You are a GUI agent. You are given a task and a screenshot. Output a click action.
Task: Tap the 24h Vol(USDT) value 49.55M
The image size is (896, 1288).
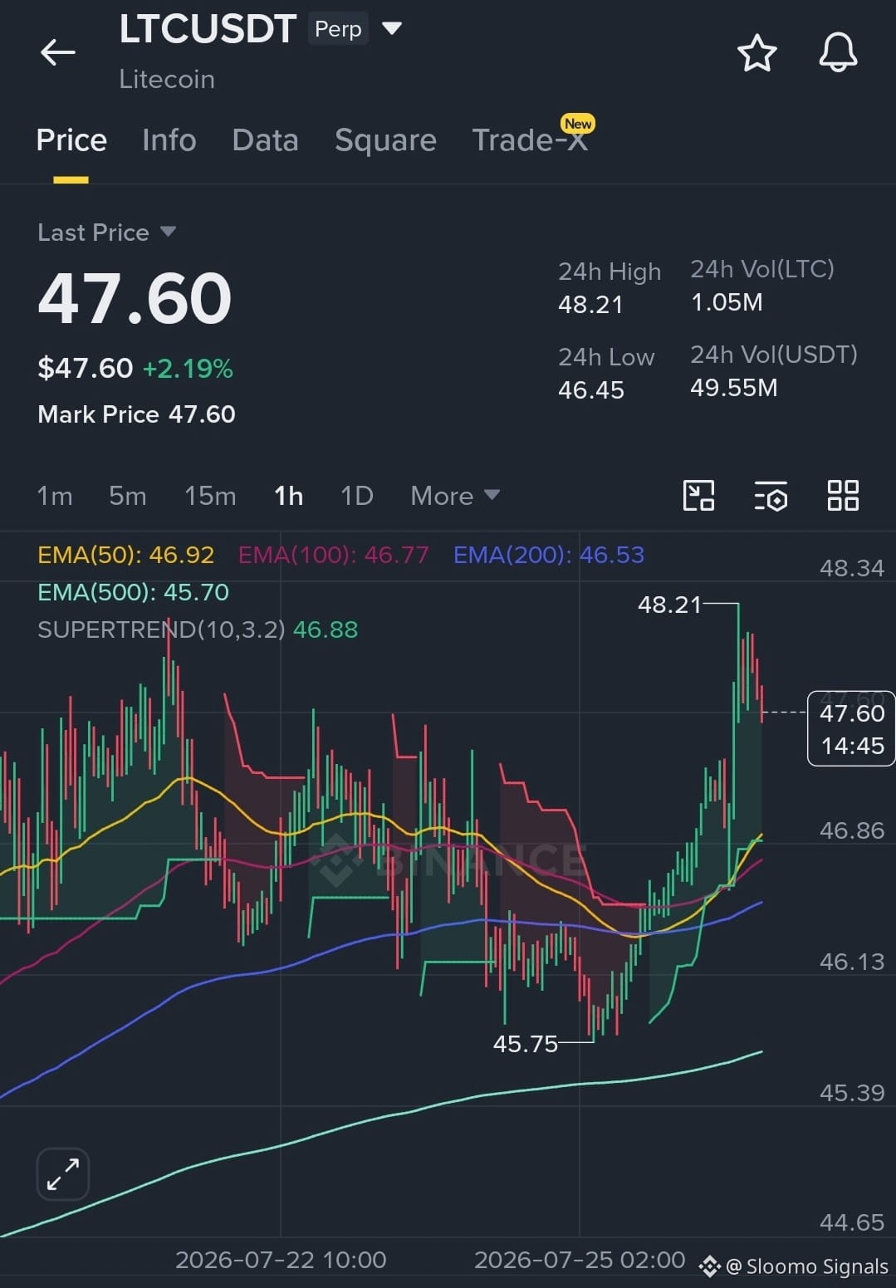[734, 388]
